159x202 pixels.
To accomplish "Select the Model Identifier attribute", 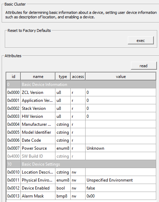I will point(81,132).
